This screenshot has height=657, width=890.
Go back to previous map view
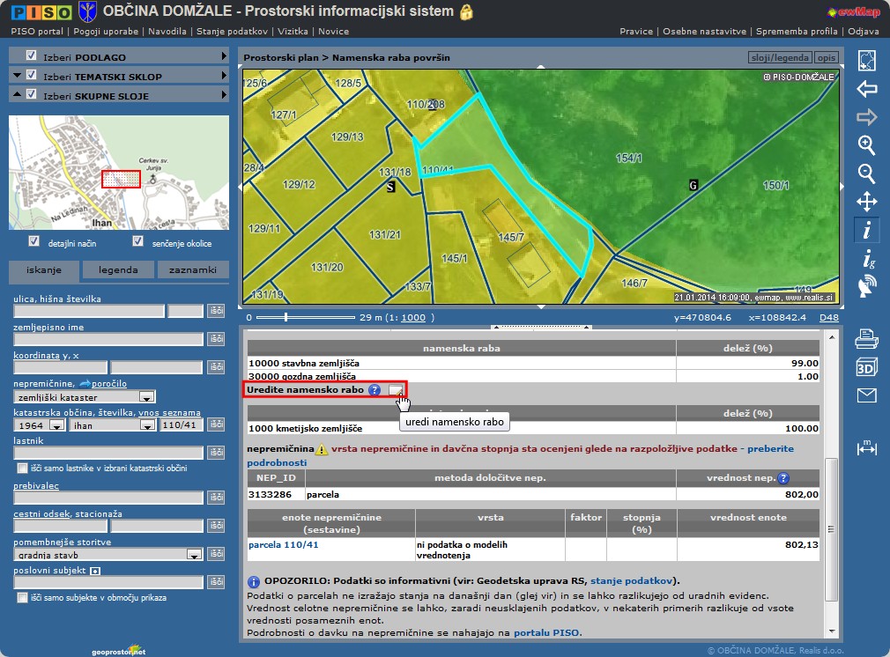[x=867, y=89]
